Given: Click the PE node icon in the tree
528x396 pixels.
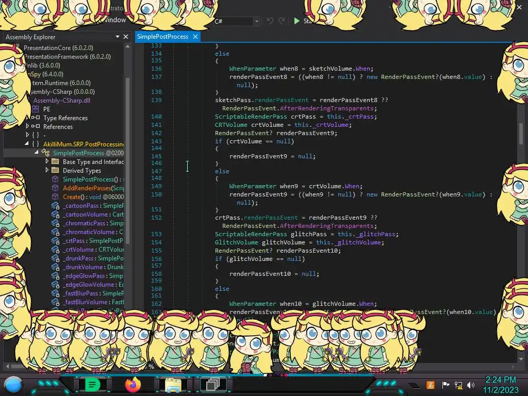Looking at the screenshot, I should click(36, 109).
